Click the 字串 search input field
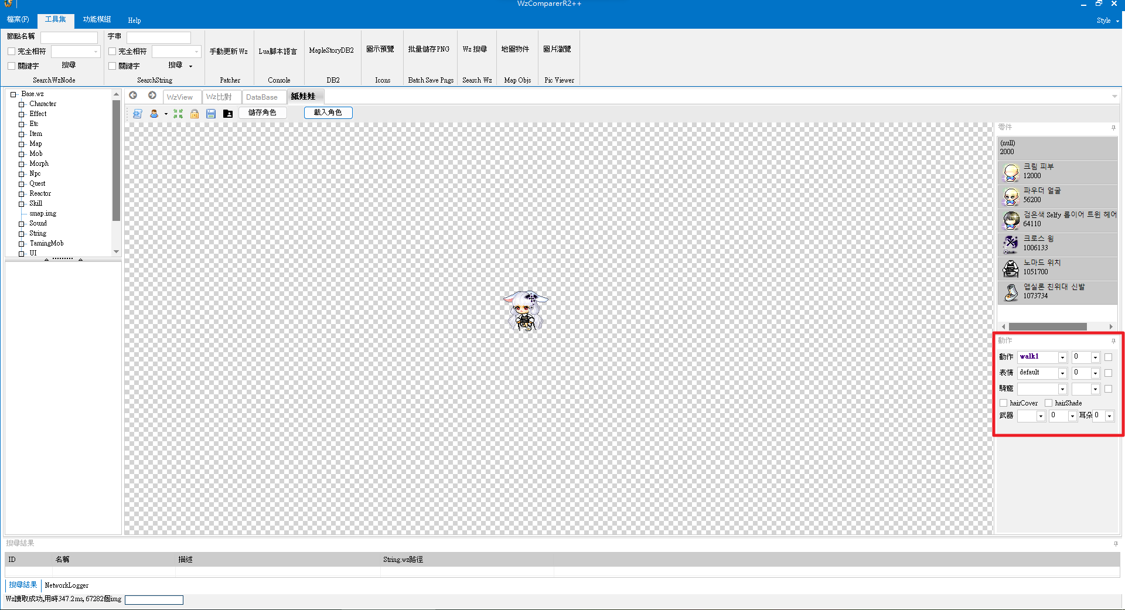 click(159, 38)
